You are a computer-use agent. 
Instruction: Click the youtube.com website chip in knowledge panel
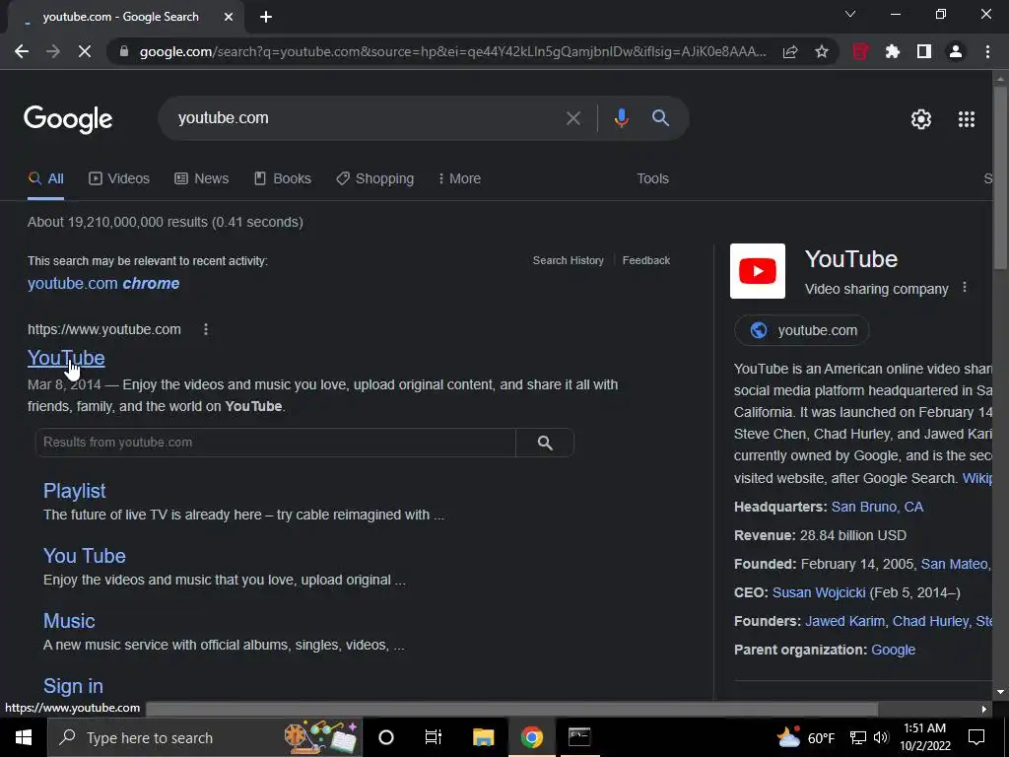[802, 330]
